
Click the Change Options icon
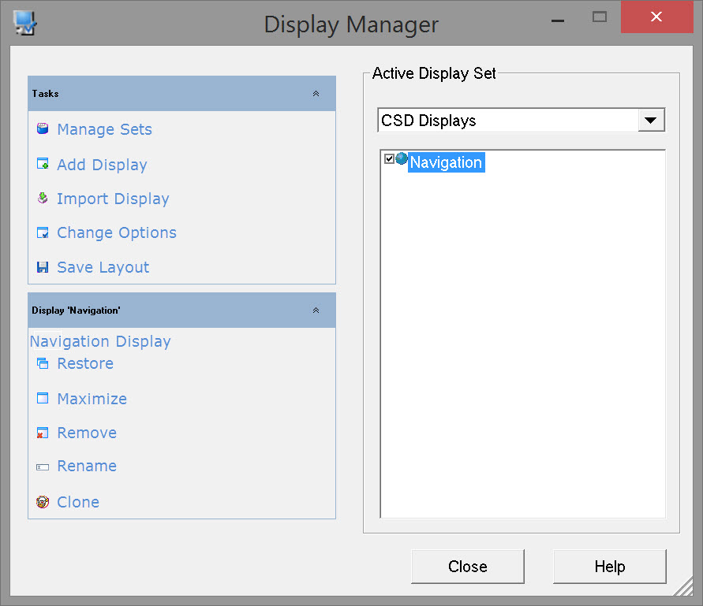click(43, 232)
